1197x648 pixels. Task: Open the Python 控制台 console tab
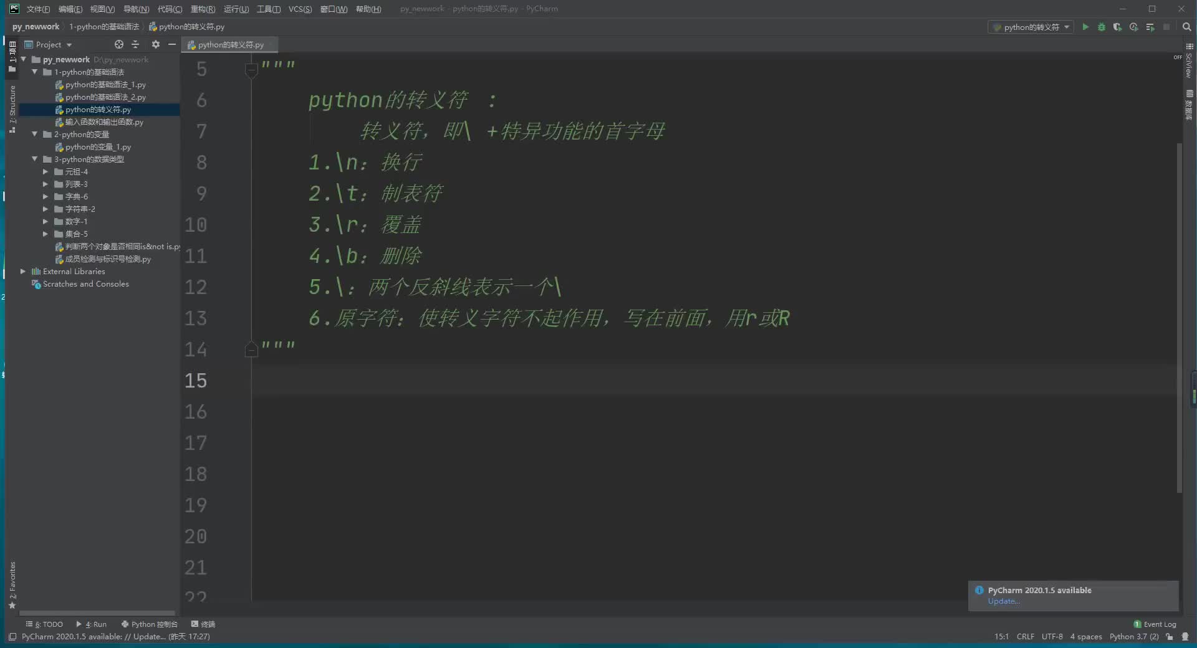pos(150,624)
